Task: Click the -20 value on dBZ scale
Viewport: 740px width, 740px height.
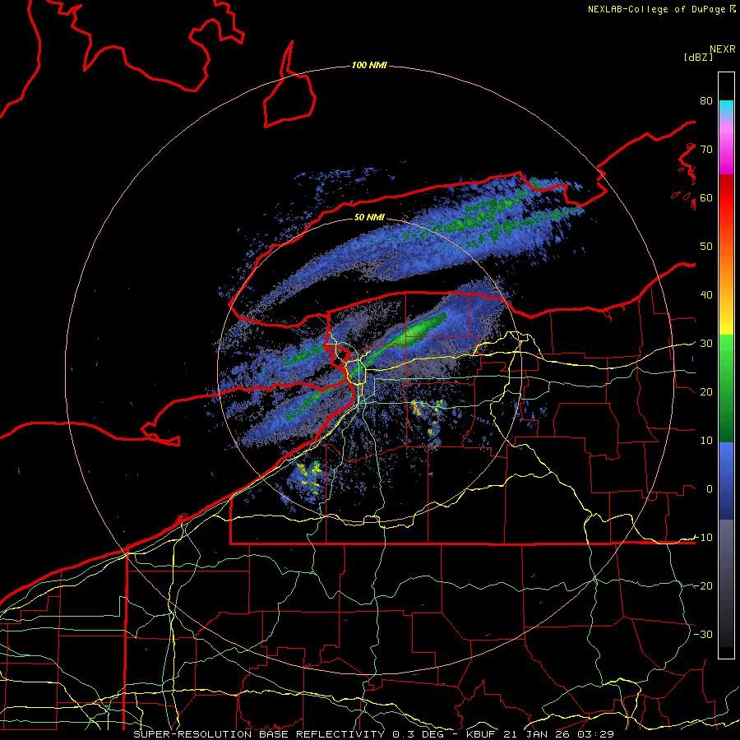Action: 703,585
